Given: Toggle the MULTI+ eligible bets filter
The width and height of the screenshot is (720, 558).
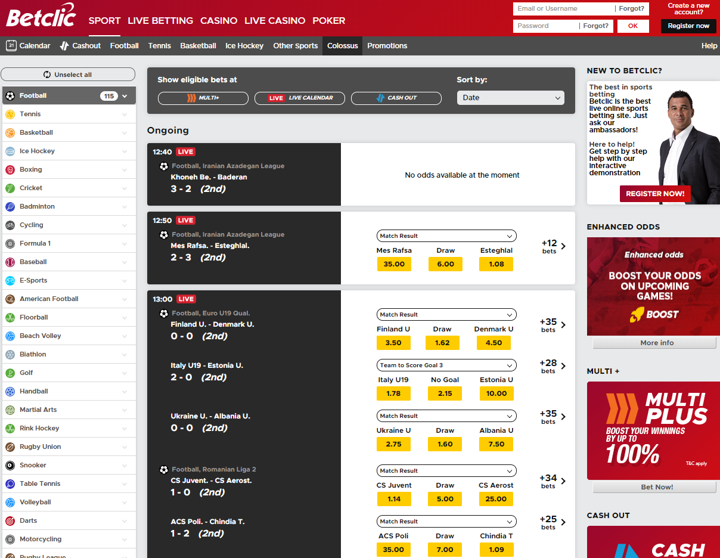Looking at the screenshot, I should click(203, 98).
